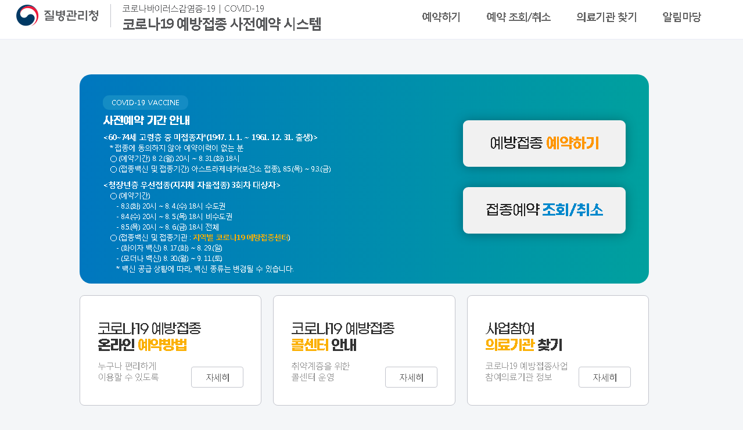Open the 예약 조회/취소 menu
The image size is (743, 430).
[518, 17]
